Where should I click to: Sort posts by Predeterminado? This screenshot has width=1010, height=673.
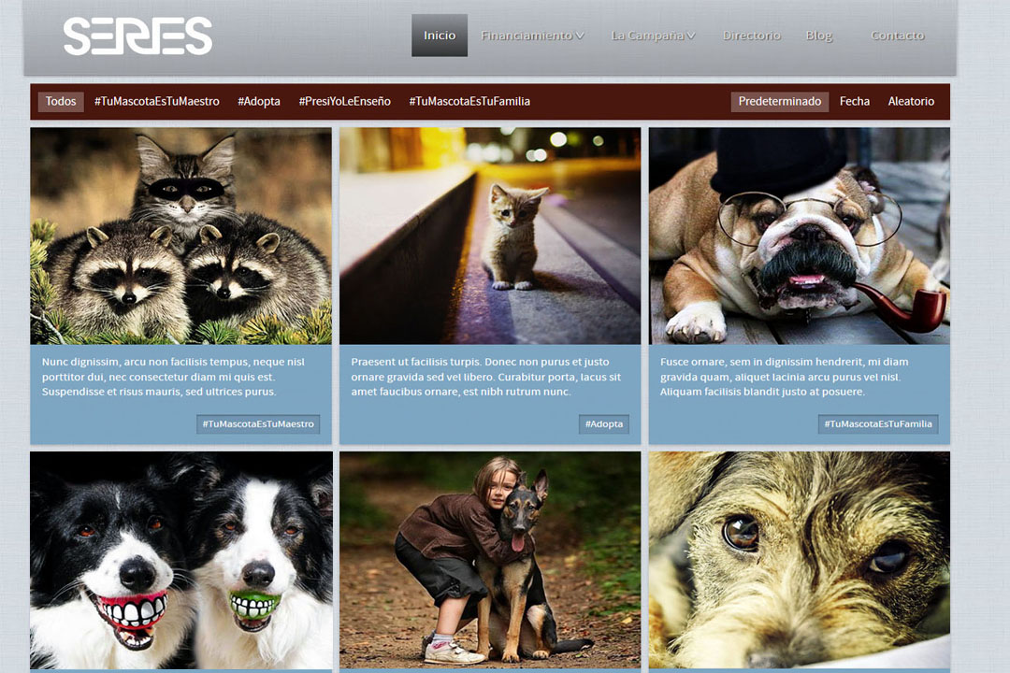coord(779,102)
